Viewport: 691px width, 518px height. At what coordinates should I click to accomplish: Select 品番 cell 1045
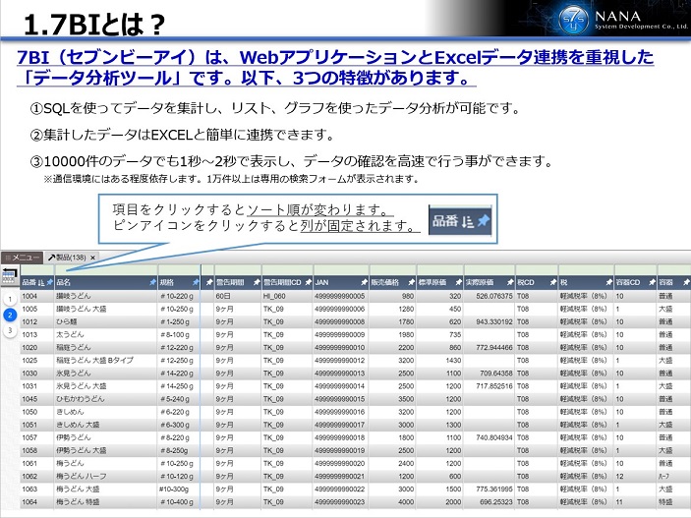[x=37, y=399]
